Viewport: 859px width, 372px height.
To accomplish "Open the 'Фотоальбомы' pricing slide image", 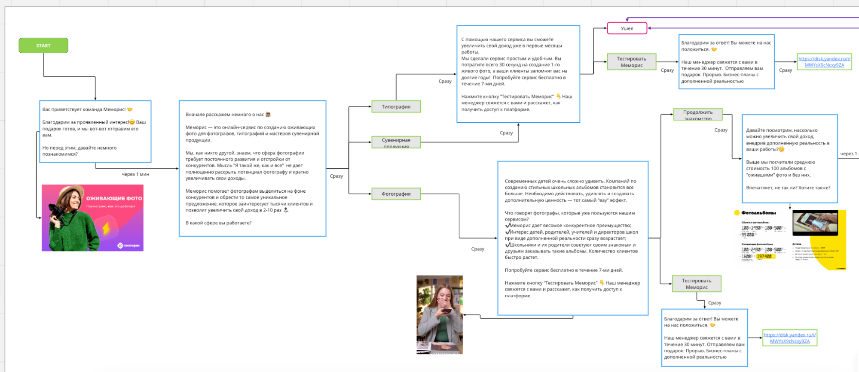I will pos(790,240).
